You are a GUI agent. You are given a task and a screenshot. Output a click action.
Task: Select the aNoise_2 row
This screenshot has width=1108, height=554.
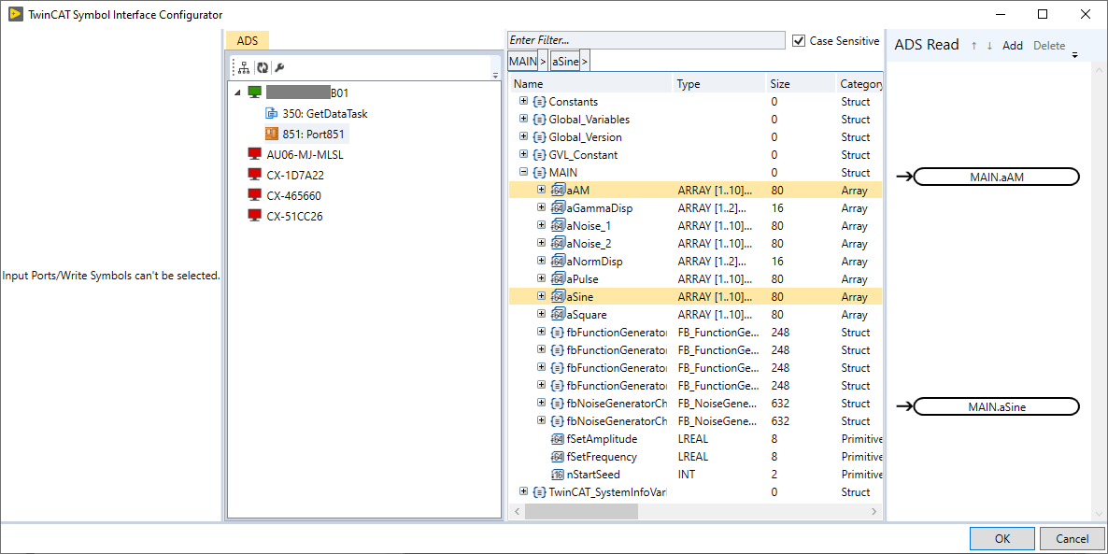695,243
